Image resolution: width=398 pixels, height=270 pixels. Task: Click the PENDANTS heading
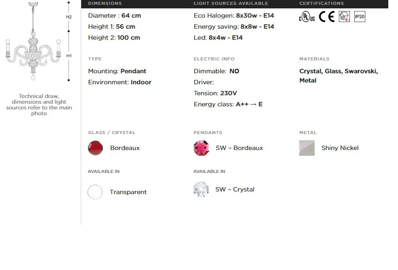coord(208,133)
